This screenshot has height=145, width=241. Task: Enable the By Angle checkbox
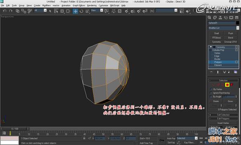pos(211,97)
